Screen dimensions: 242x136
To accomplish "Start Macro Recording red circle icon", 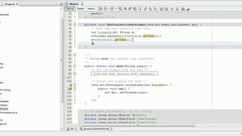I will 172,9.
